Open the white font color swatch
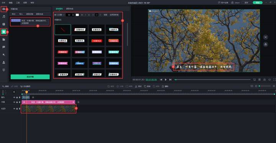Screen dimensions: 276x143 pos(77,15)
